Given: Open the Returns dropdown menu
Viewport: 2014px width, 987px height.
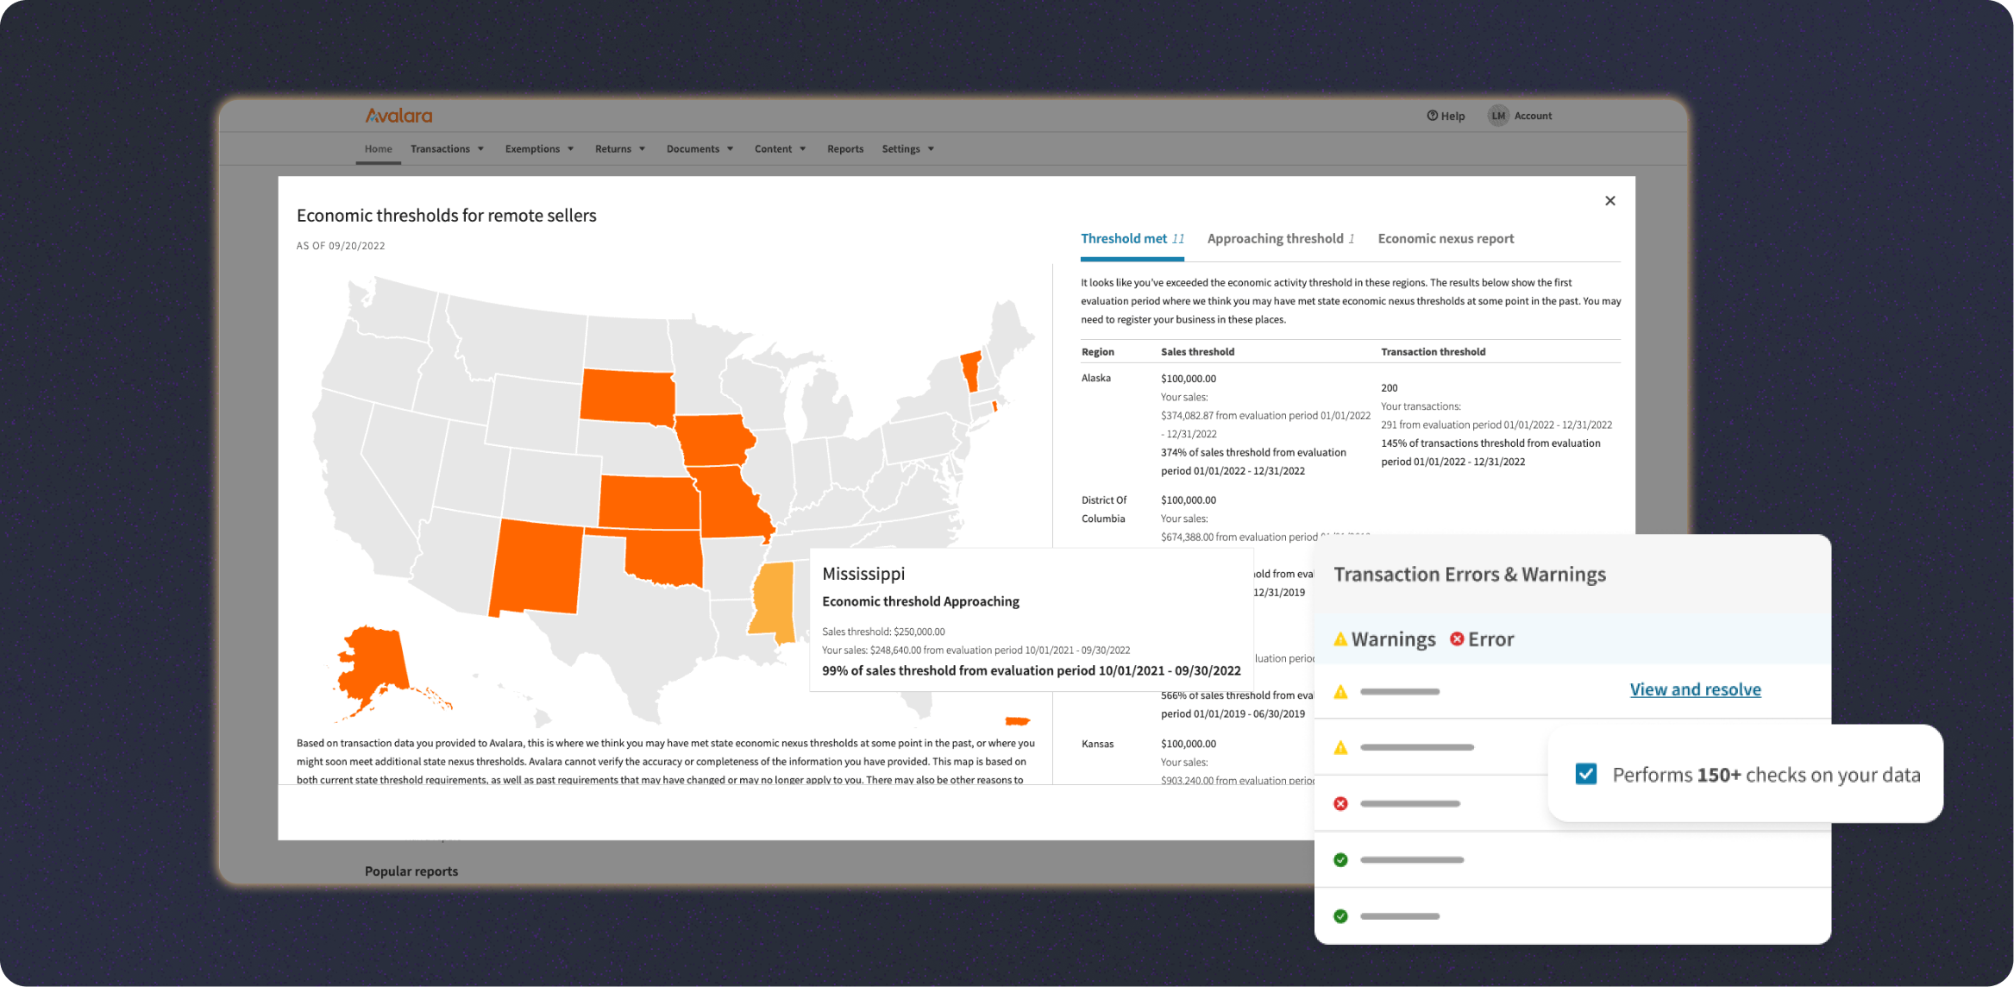Looking at the screenshot, I should (619, 149).
